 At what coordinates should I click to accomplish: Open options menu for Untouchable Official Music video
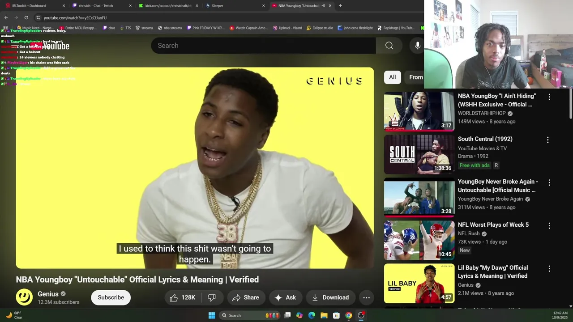click(x=549, y=182)
